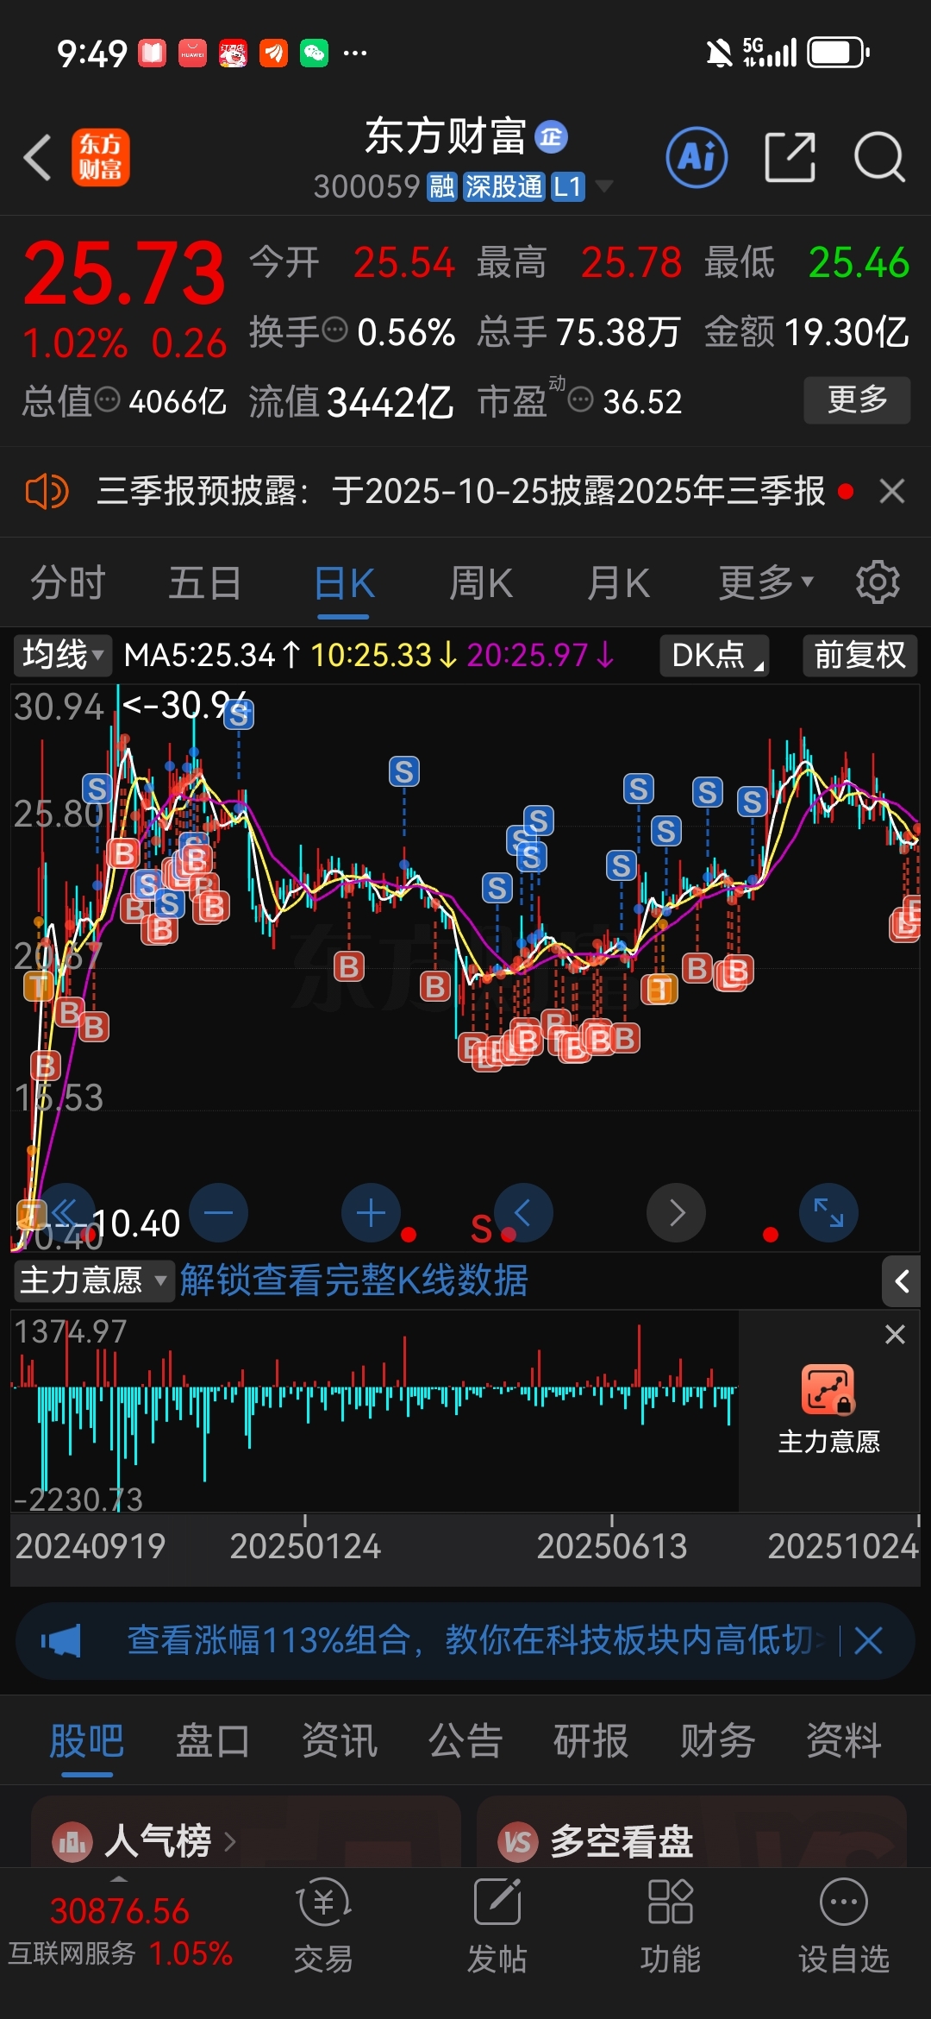Open the AI assistant icon
Image resolution: width=931 pixels, height=2019 pixels.
click(697, 158)
